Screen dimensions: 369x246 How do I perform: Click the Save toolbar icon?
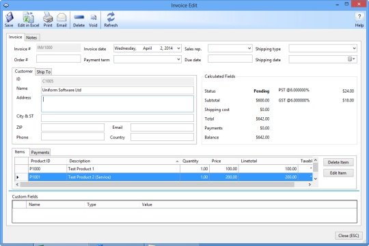tap(9, 20)
